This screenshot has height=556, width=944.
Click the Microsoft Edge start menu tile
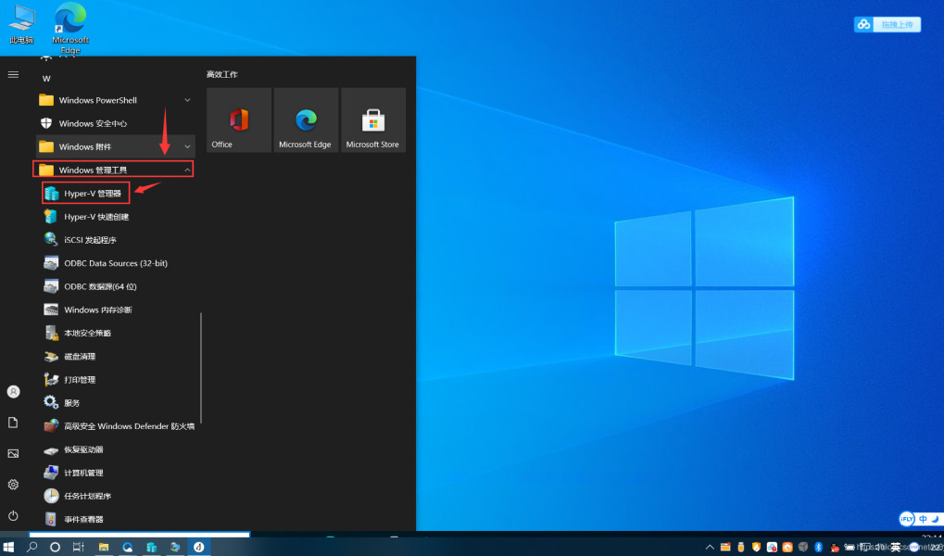[305, 120]
